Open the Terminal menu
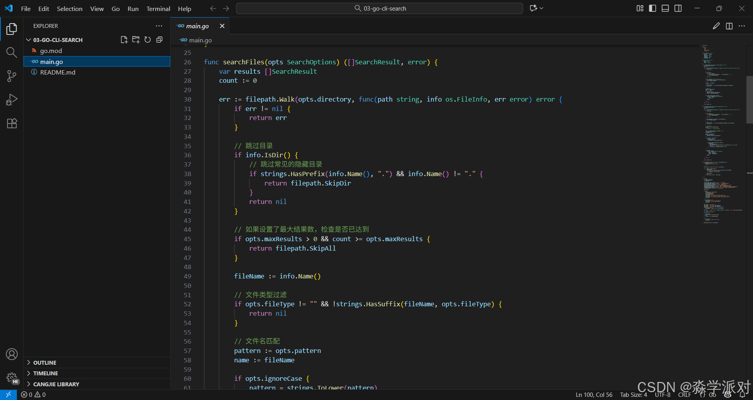Screen dimensions: 753x400 [x=158, y=9]
